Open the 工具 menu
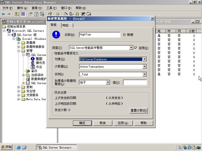 tap(52, 8)
